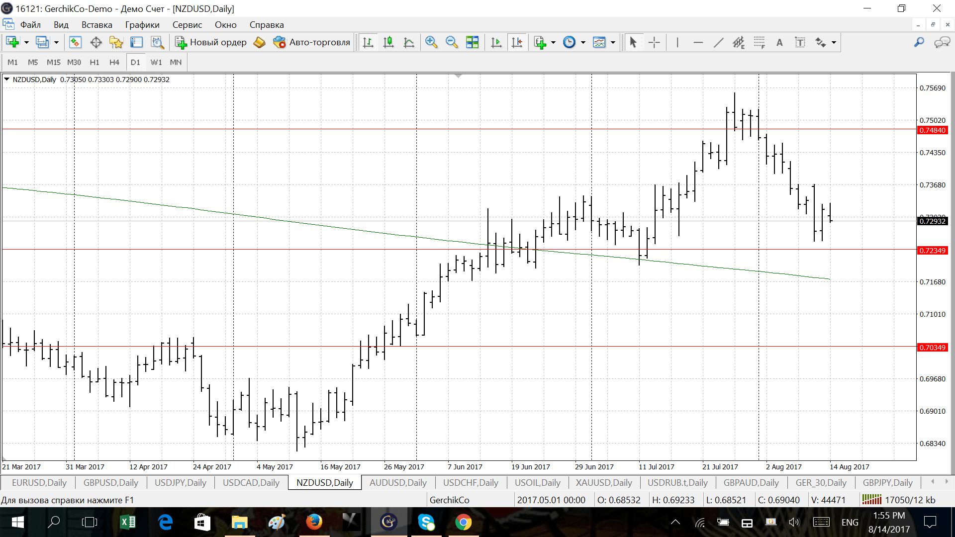Viewport: 955px width, 537px height.
Task: Enable Авто-торговля button
Action: tap(312, 42)
